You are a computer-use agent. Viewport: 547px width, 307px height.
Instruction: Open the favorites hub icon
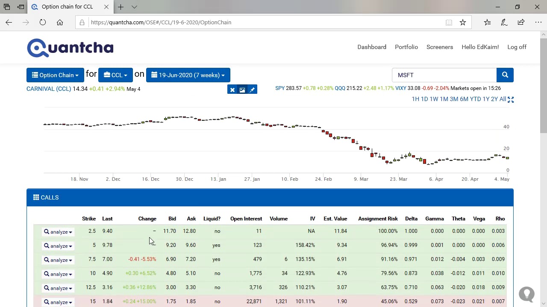pos(487,22)
